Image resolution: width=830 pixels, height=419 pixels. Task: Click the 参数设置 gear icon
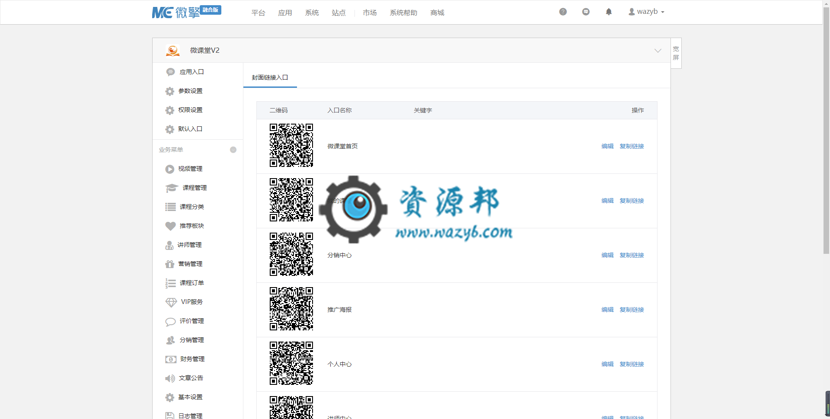point(170,91)
